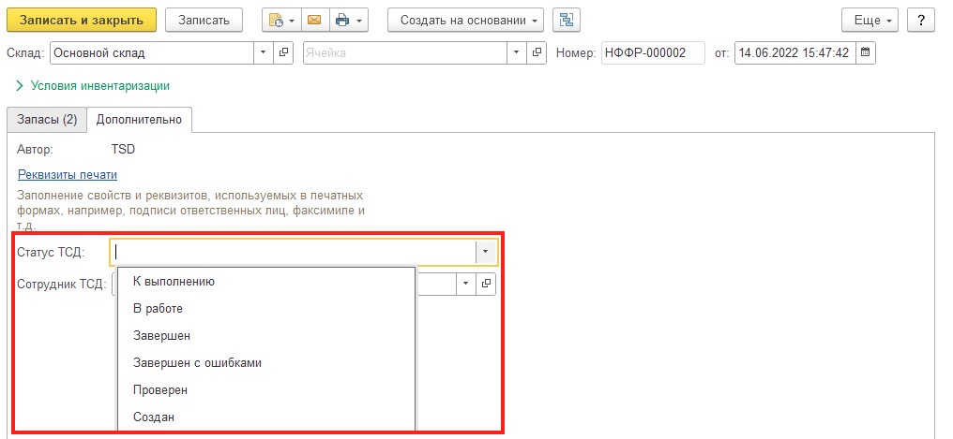Expand the Условия инвентаризации section

pyautogui.click(x=94, y=85)
